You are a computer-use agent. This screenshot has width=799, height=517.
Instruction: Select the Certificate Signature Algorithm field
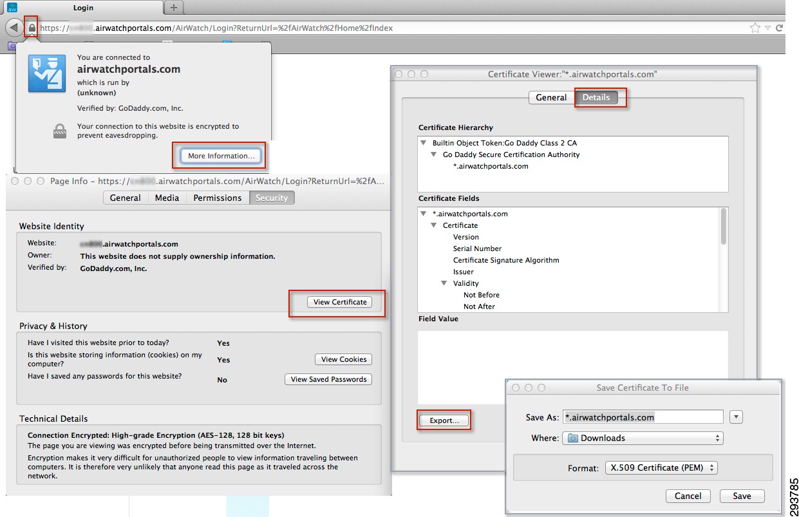pyautogui.click(x=506, y=260)
